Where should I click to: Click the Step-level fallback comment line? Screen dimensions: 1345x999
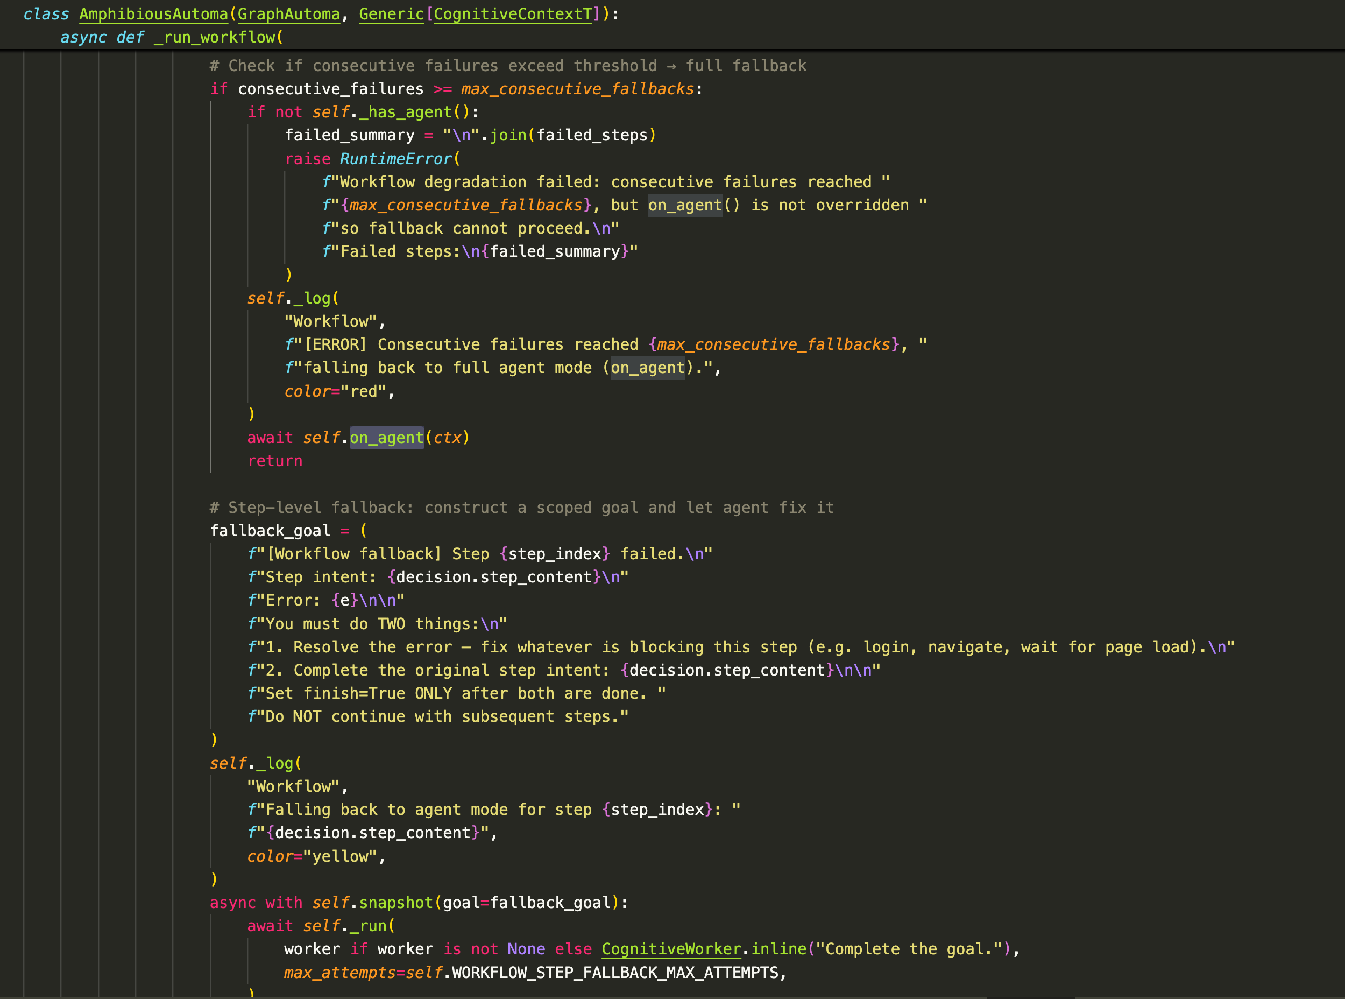click(521, 508)
